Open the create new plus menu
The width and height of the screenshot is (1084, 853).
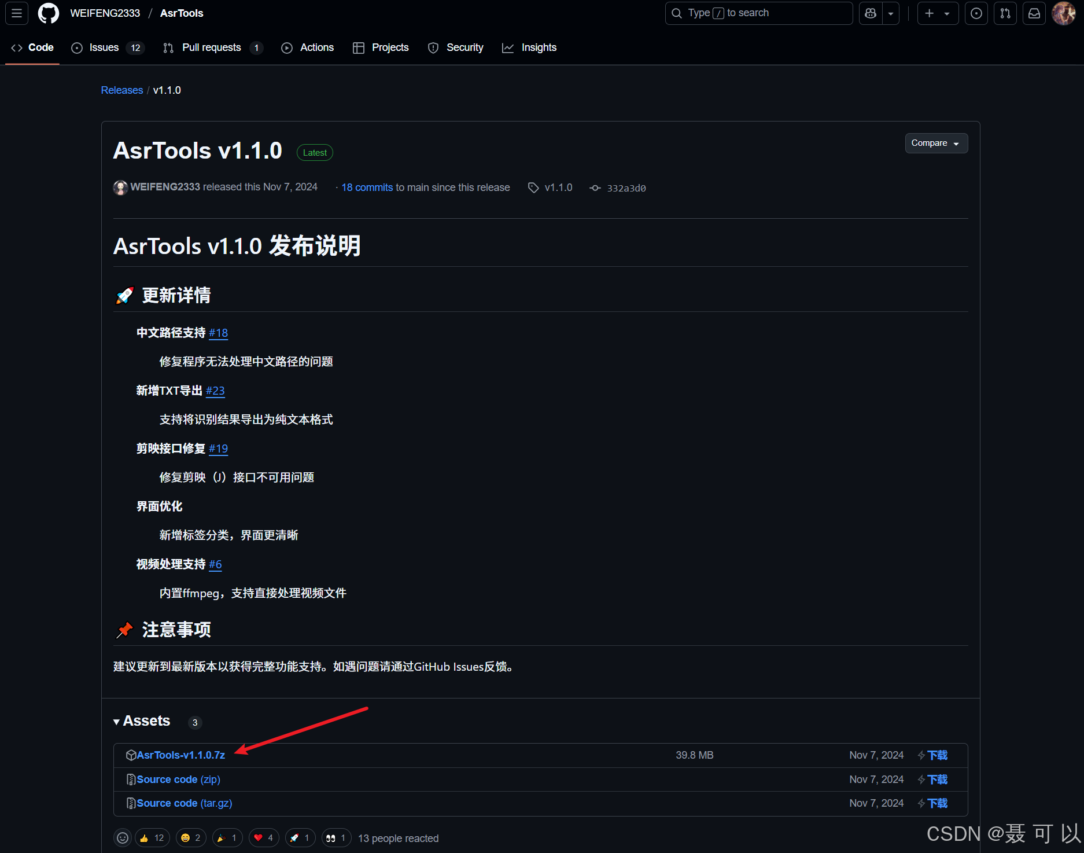[x=938, y=13]
